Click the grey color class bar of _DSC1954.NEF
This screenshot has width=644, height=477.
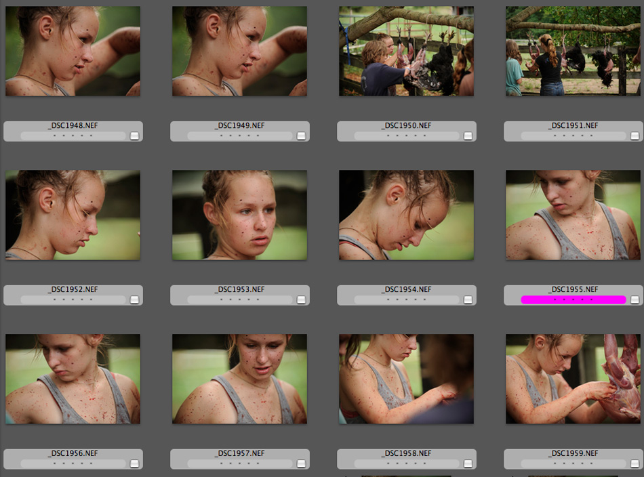(x=407, y=299)
